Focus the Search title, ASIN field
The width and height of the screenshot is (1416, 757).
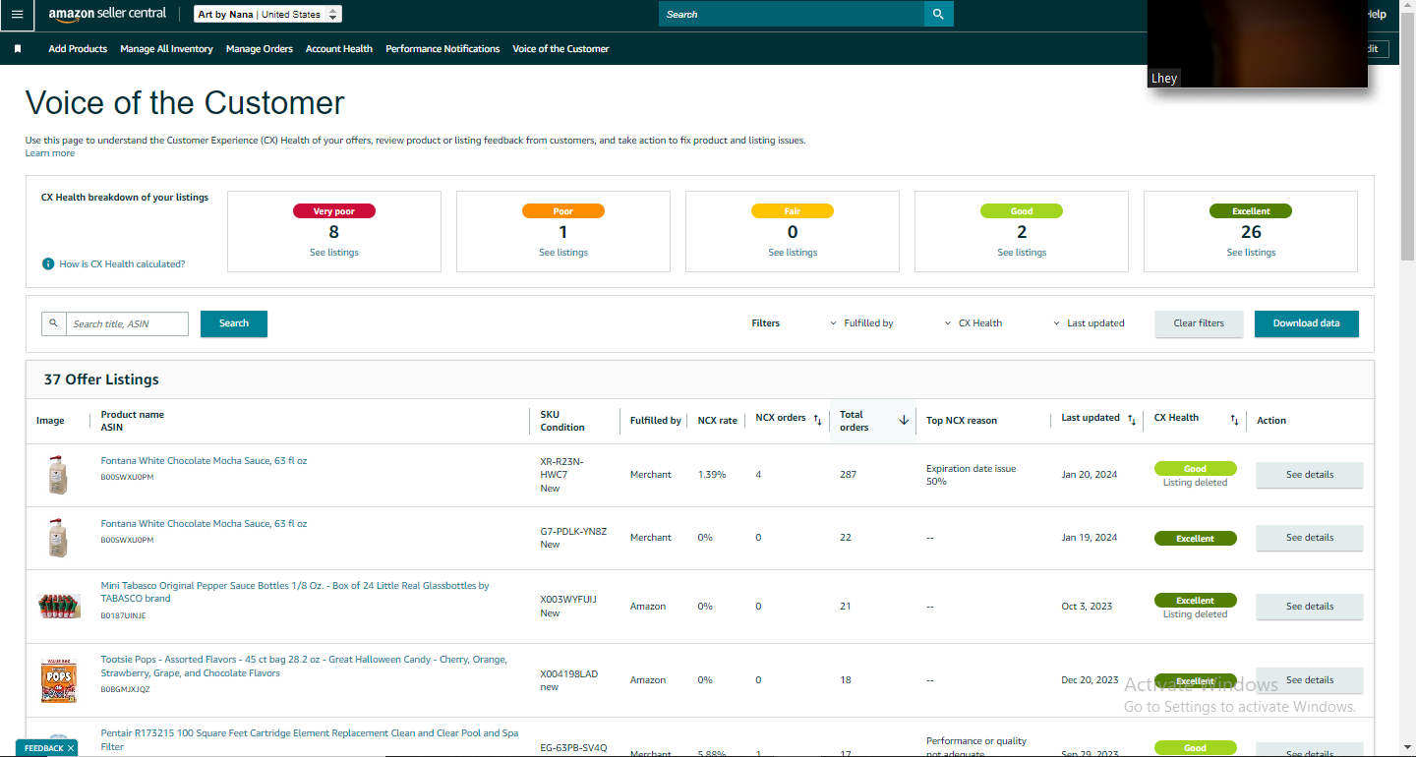[x=127, y=323]
